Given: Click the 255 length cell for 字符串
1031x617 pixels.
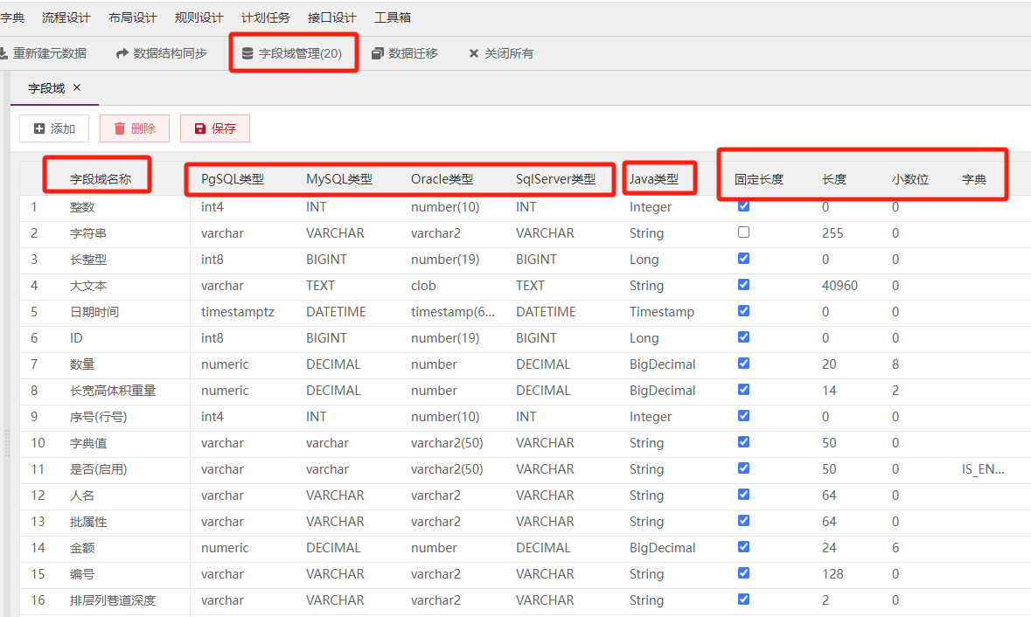Looking at the screenshot, I should coord(832,233).
